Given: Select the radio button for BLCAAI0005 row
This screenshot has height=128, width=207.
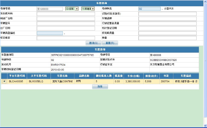Looking at the screenshot, I should pos(4,81).
